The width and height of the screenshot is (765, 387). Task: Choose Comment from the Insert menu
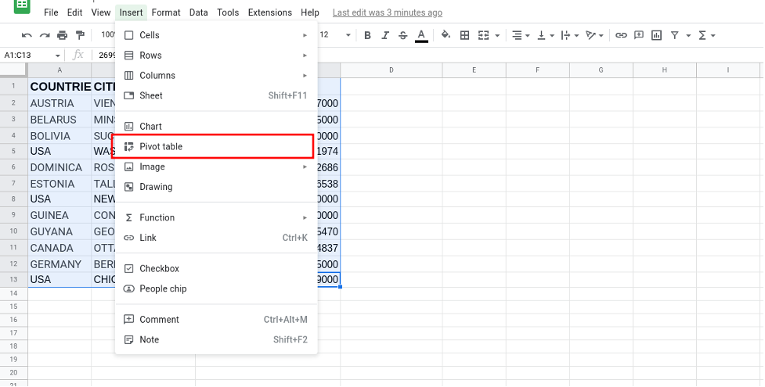pos(216,320)
